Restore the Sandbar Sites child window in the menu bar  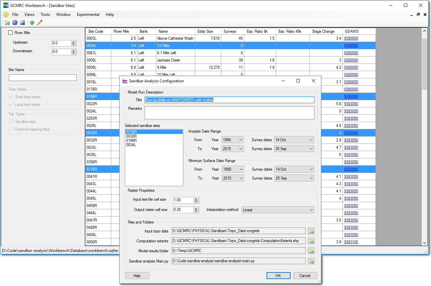pos(418,15)
